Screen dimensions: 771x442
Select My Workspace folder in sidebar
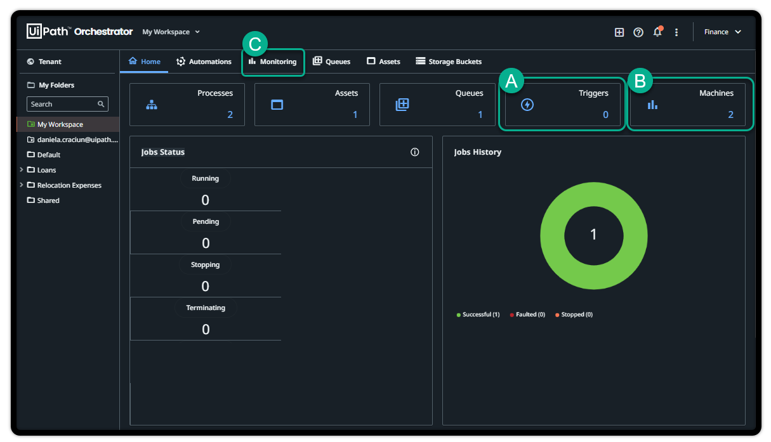(x=68, y=124)
